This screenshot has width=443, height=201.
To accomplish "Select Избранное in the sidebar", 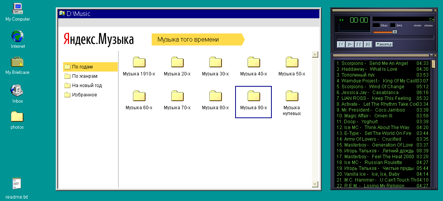I will [80, 94].
